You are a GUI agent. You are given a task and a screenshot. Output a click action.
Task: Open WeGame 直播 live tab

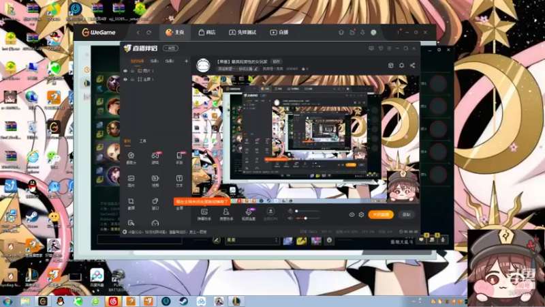279,32
